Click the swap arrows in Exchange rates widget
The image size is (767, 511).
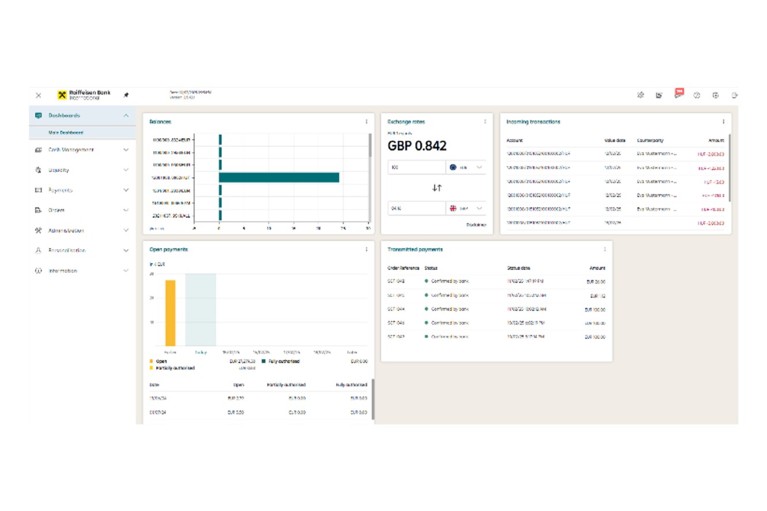pyautogui.click(x=435, y=187)
